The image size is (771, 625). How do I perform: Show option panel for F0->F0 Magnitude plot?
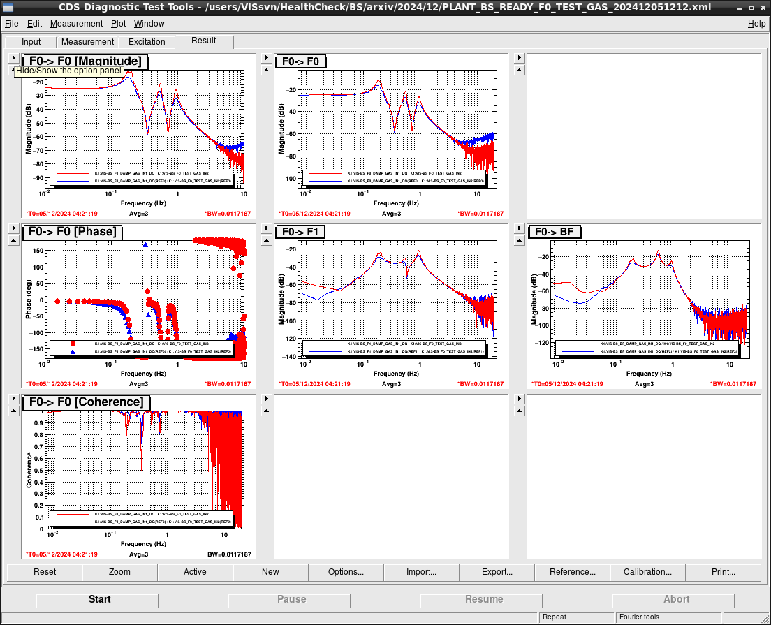(x=14, y=58)
